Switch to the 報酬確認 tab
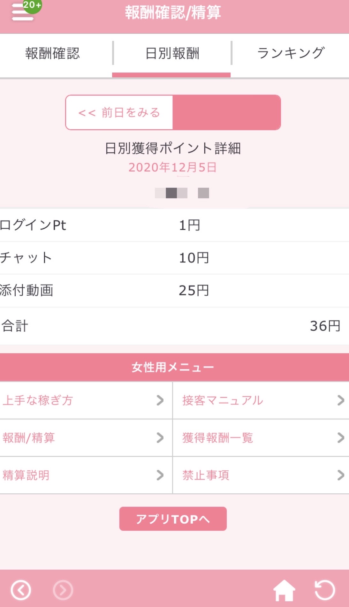The image size is (349, 607). point(53,53)
